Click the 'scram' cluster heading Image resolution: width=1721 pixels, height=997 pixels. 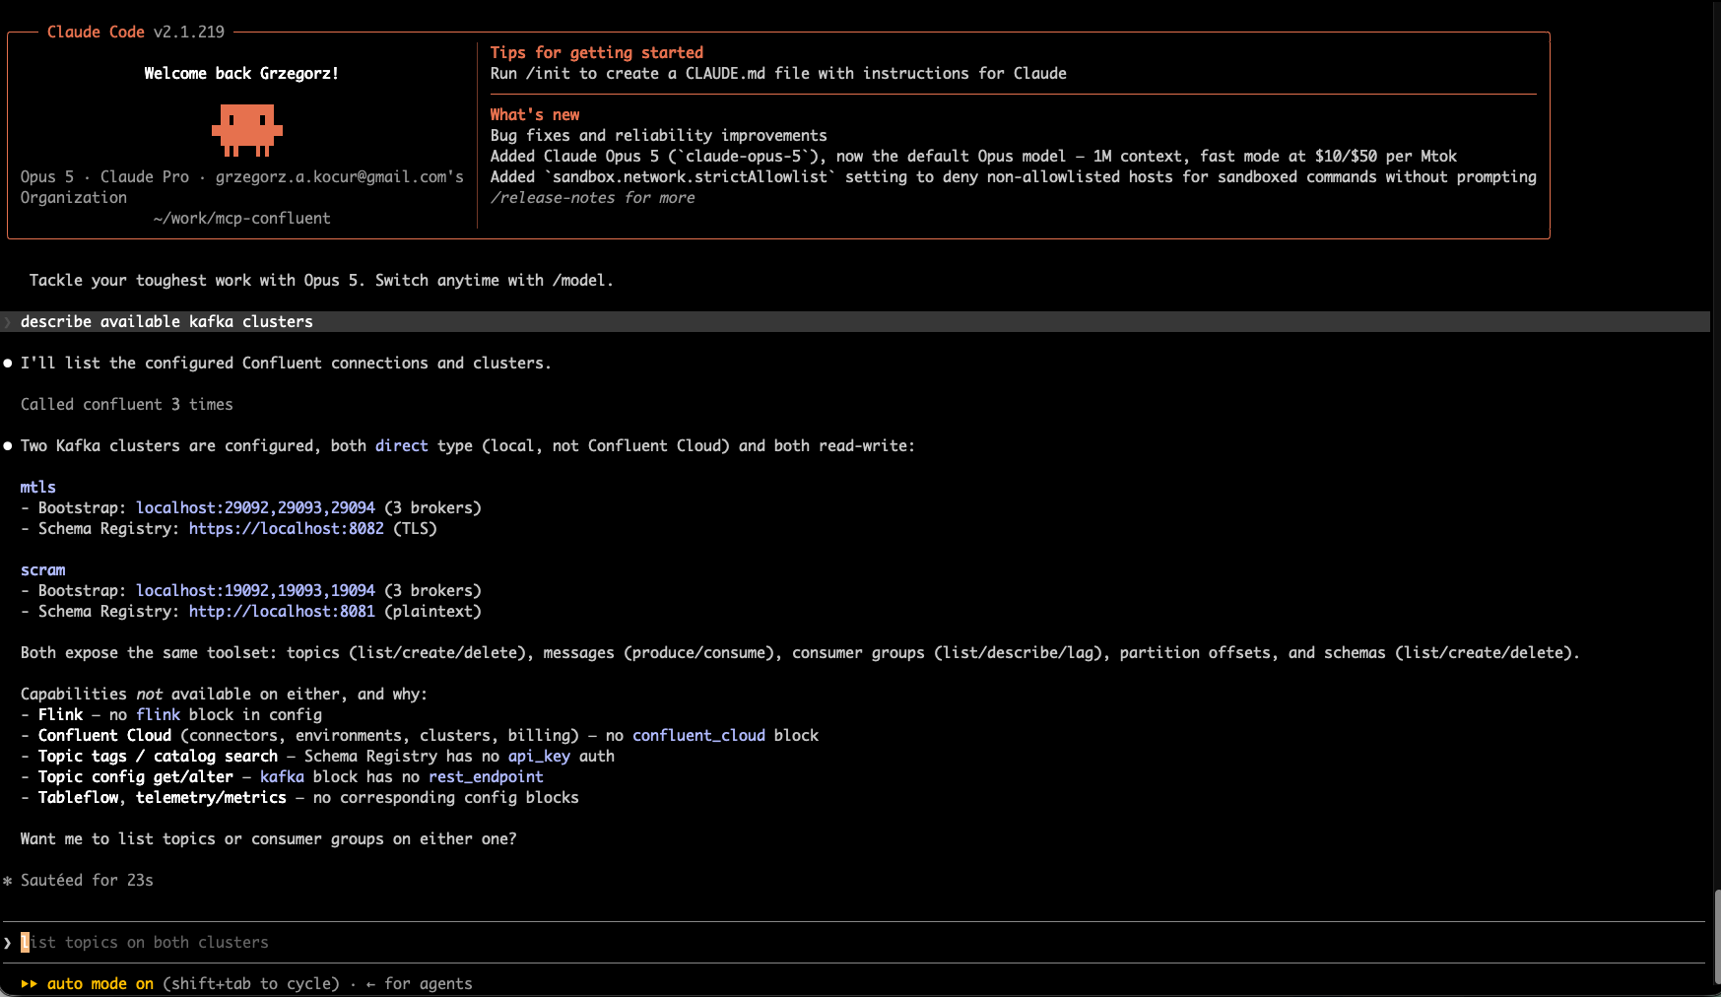click(x=43, y=570)
